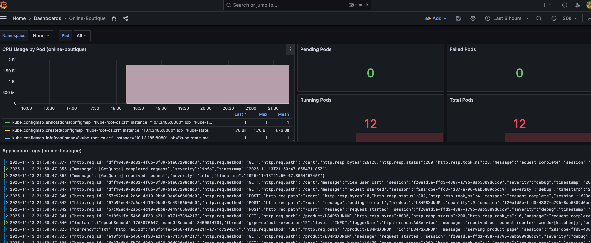The height and width of the screenshot is (243, 591).
Task: Click the CPU Usage panel resize handle
Action: (x=293, y=140)
